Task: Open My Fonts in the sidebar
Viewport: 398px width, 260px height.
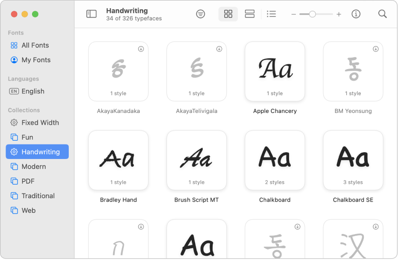Action: tap(37, 60)
